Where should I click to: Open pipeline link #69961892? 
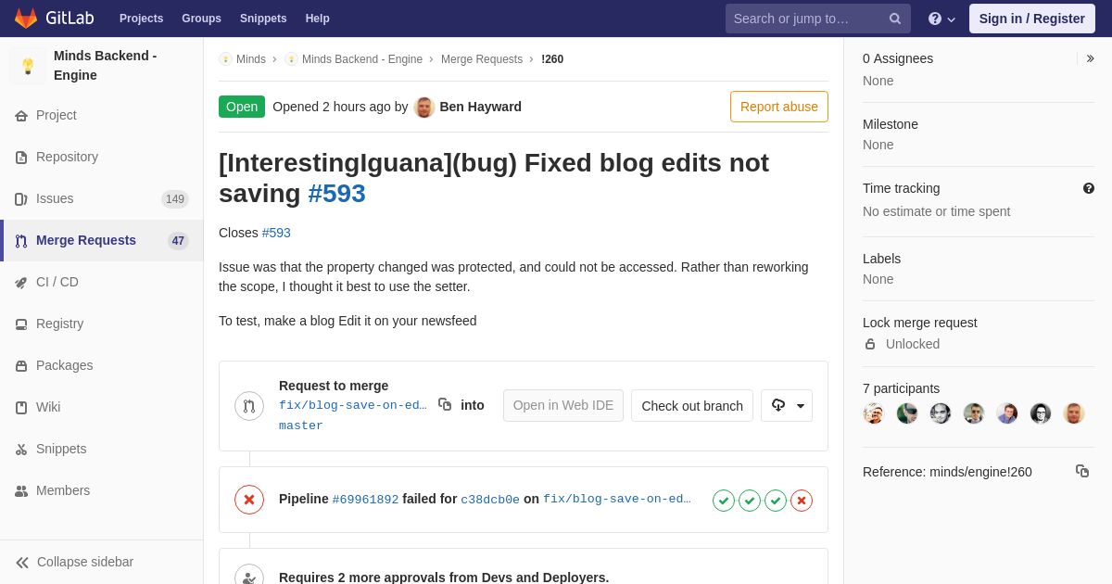tap(365, 500)
